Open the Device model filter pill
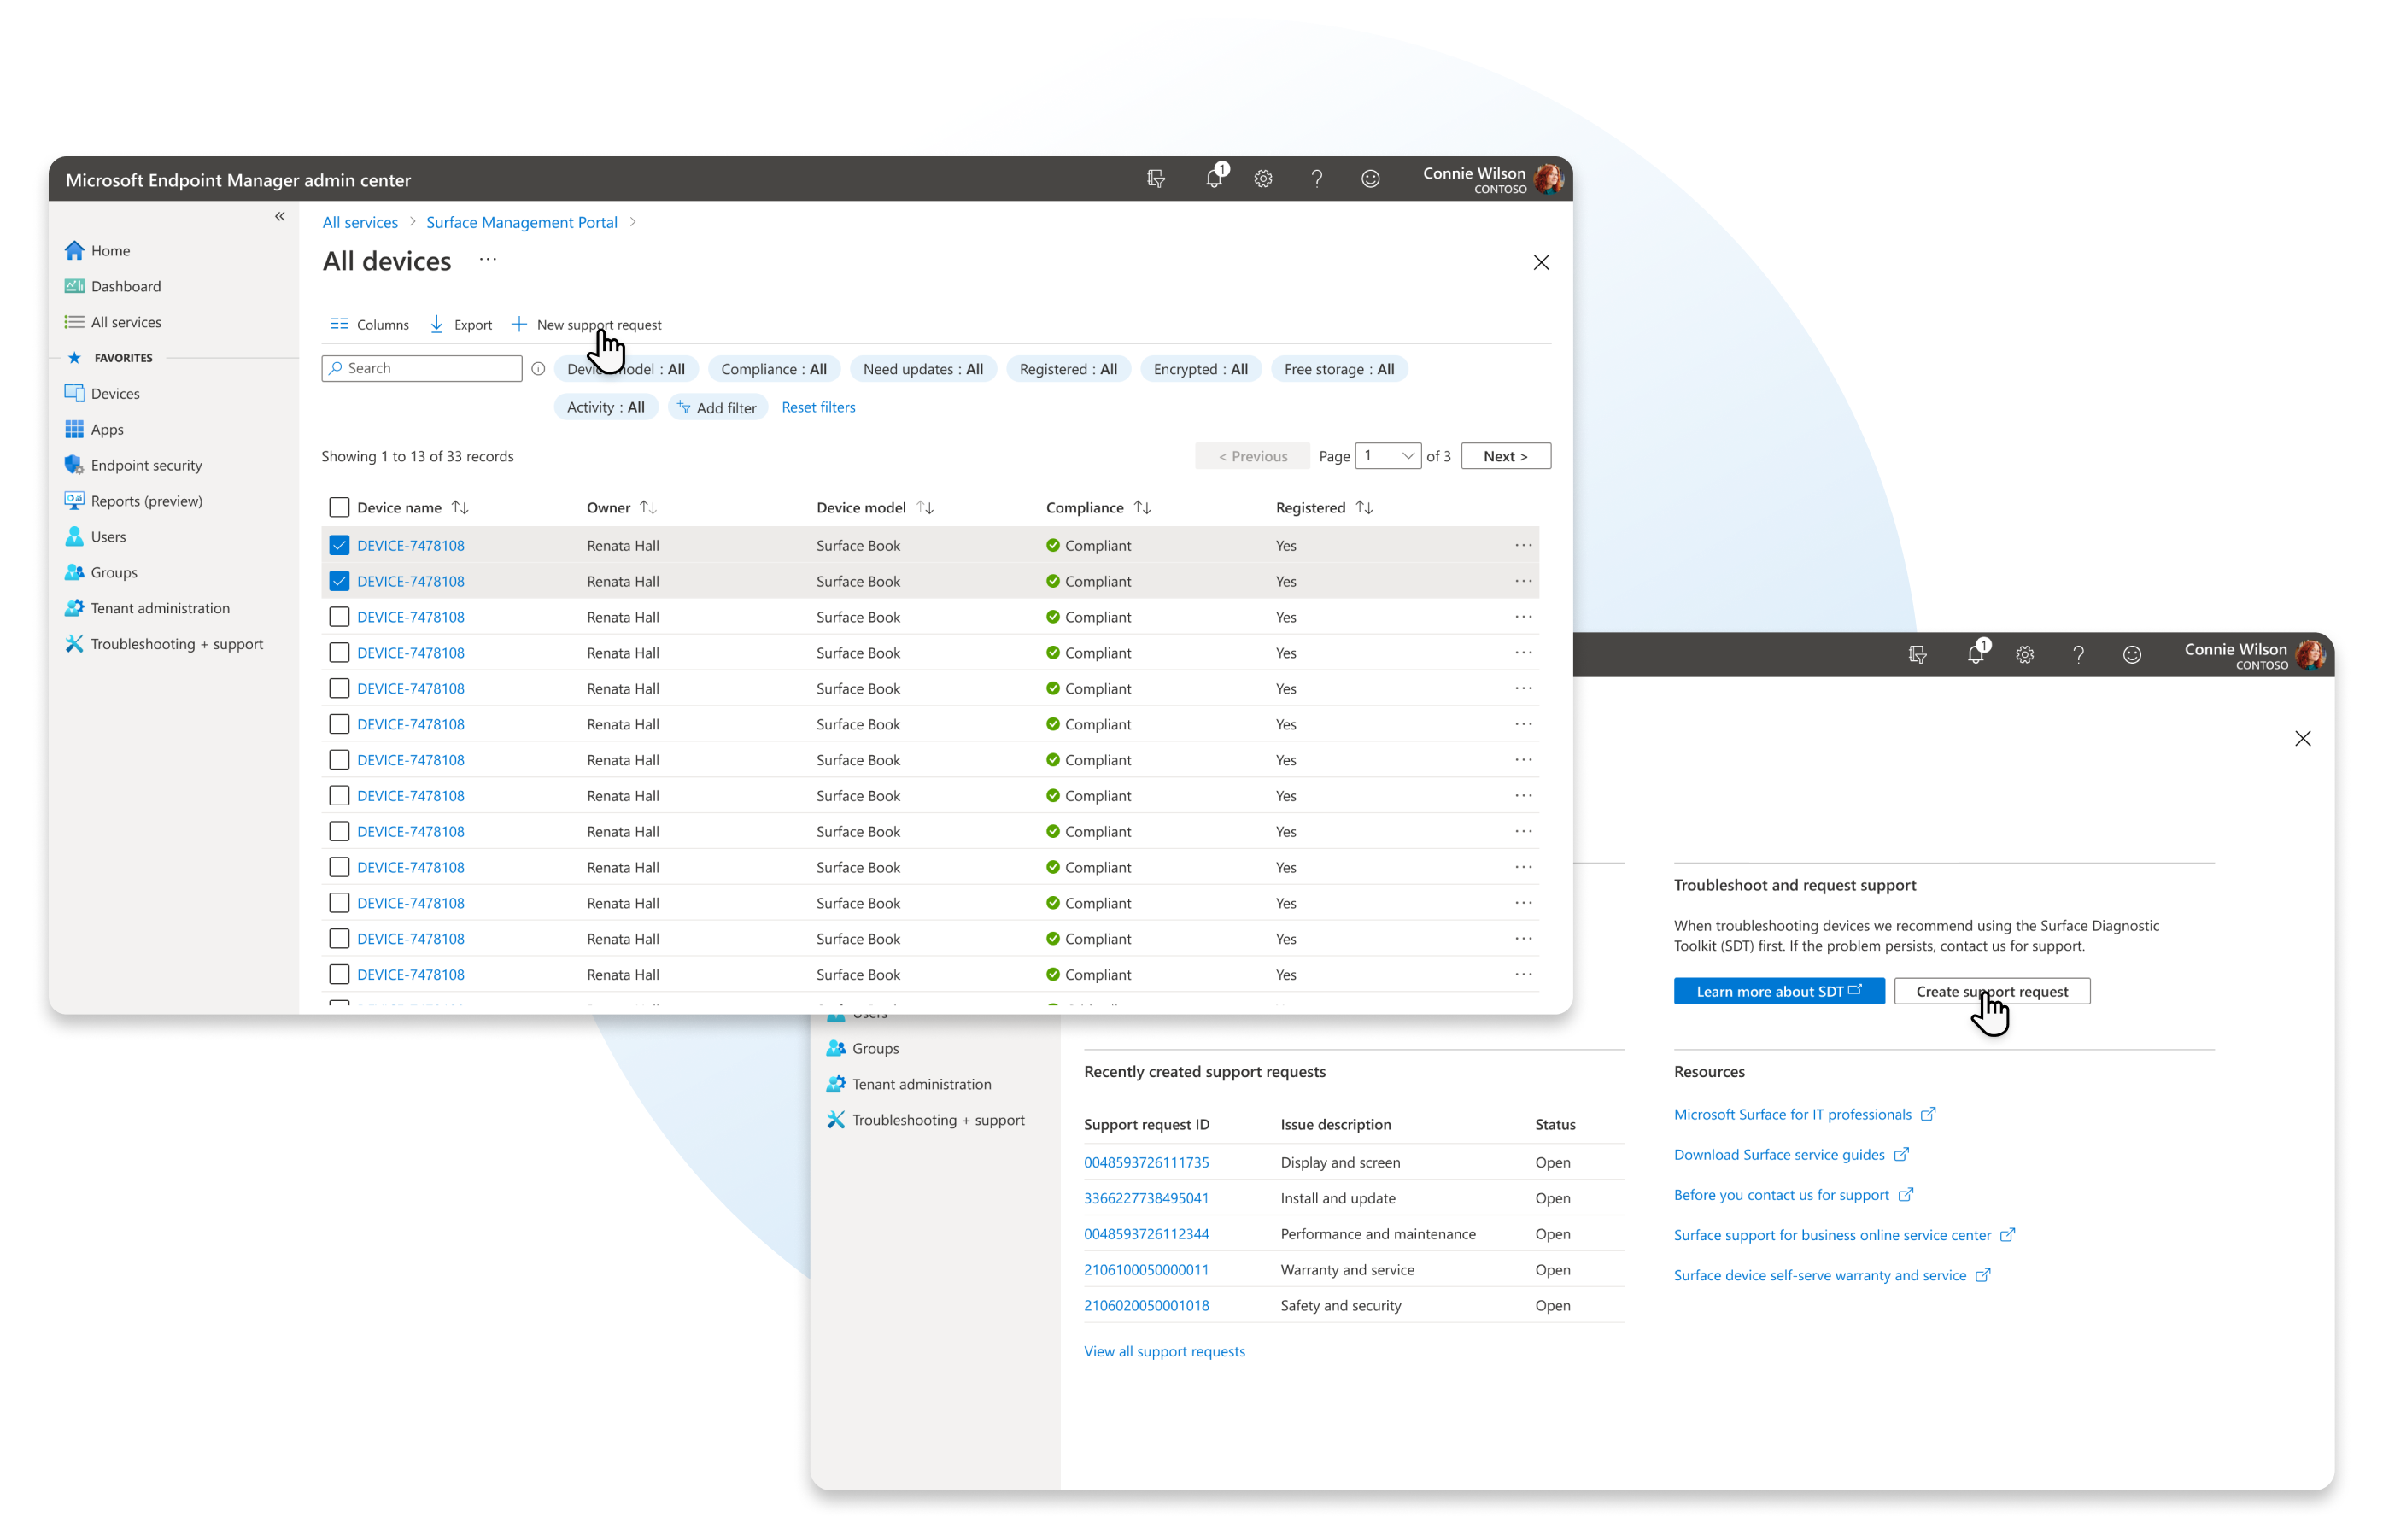Viewport: 2383px width, 1540px height. [626, 369]
